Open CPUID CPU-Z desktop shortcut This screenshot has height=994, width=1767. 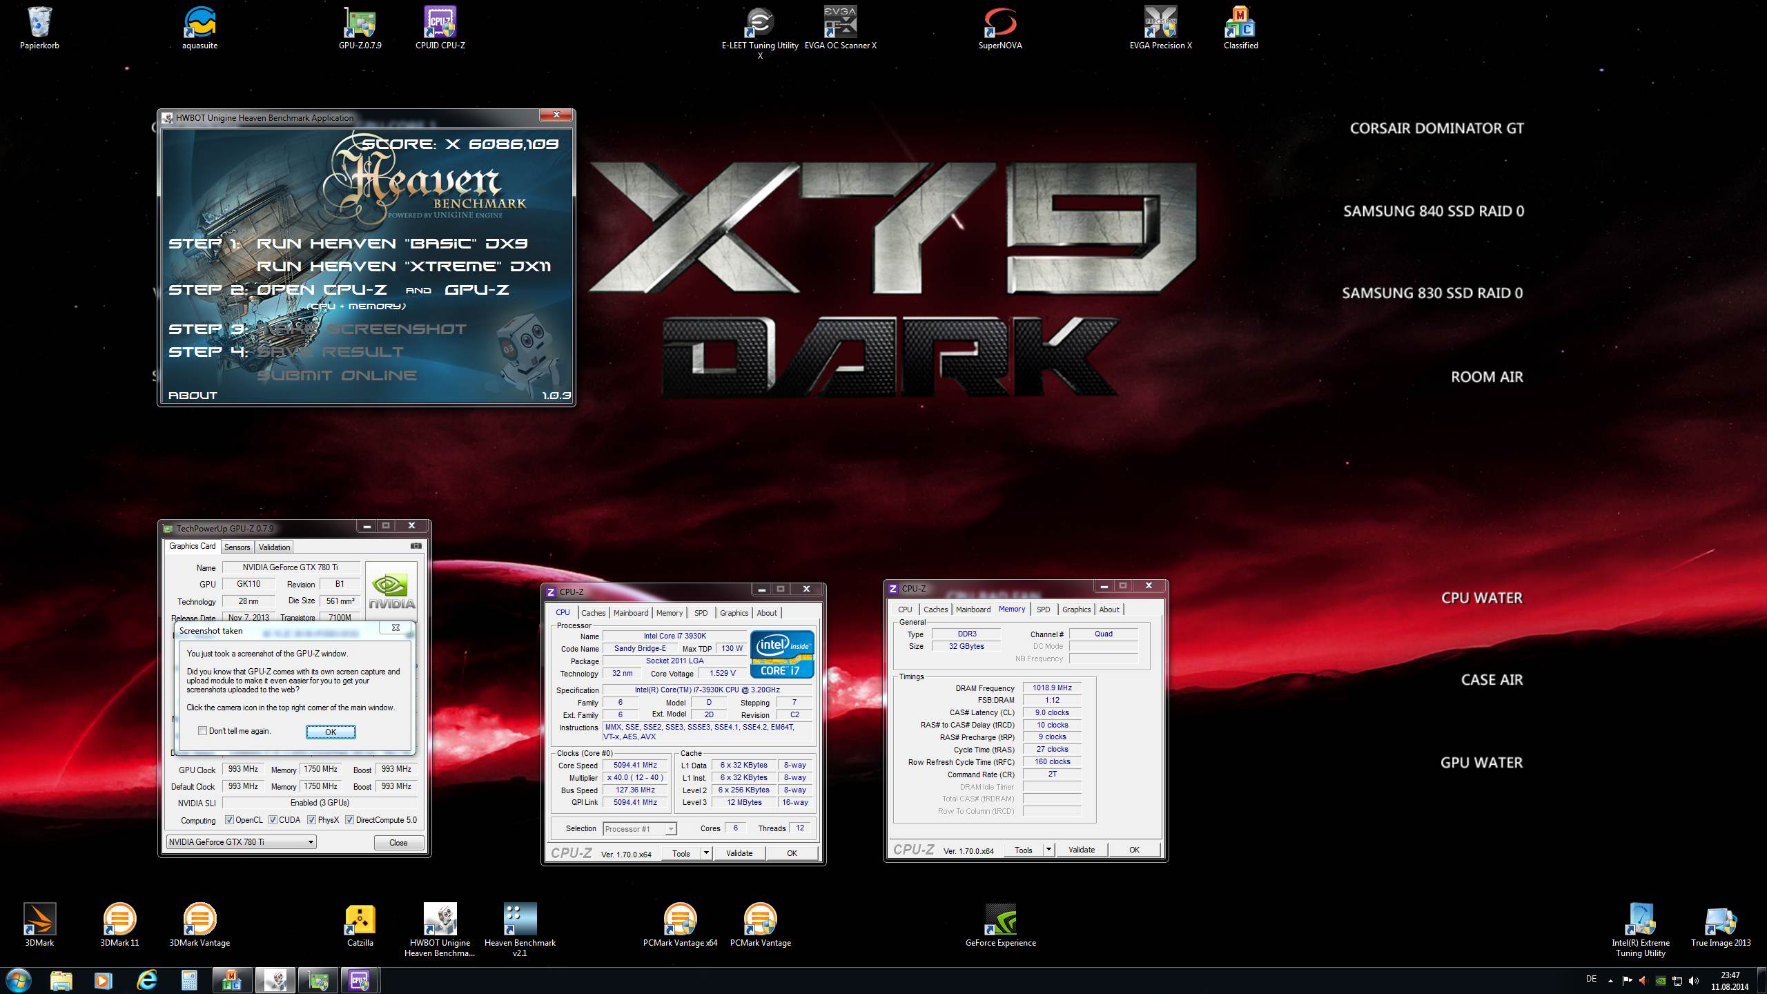pos(440,28)
